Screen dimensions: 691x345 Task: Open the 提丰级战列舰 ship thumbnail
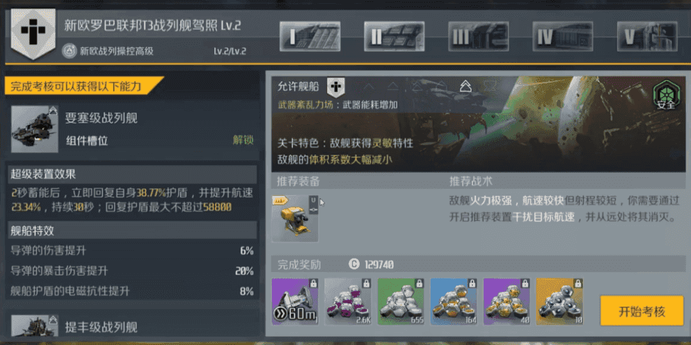point(35,326)
